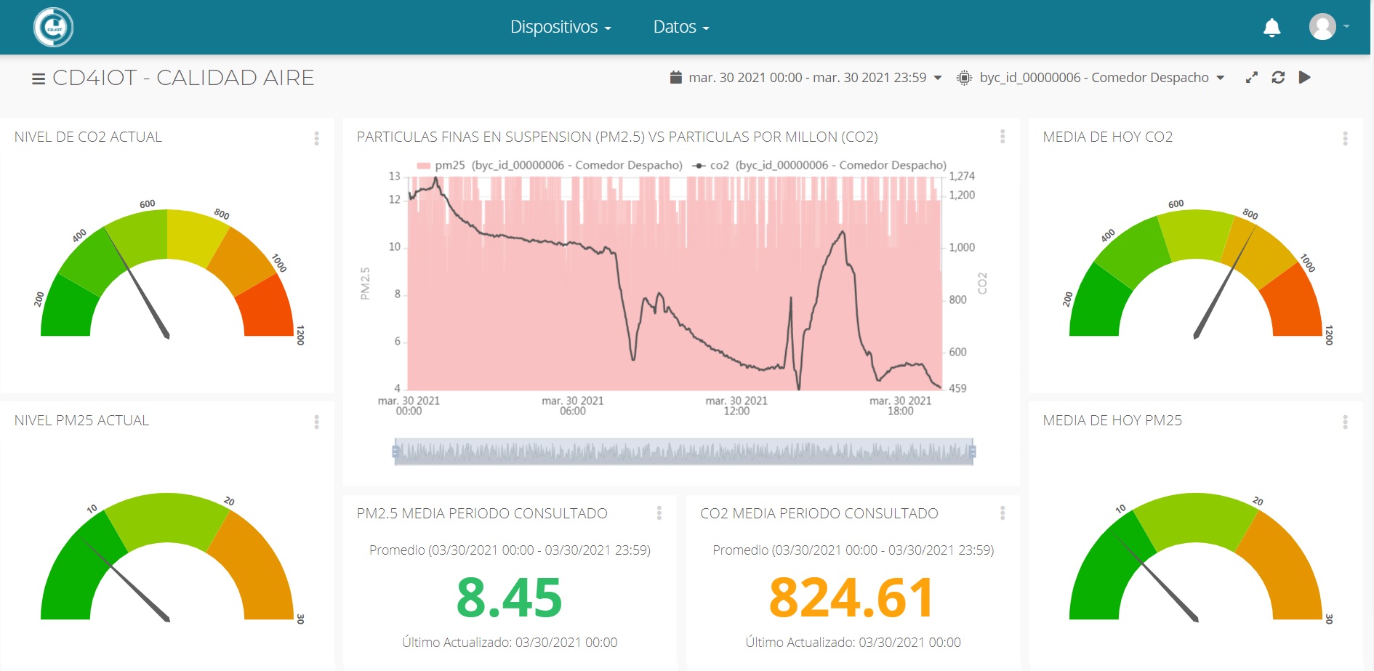Click the Nivel PM25 Actual gauge

[167, 558]
